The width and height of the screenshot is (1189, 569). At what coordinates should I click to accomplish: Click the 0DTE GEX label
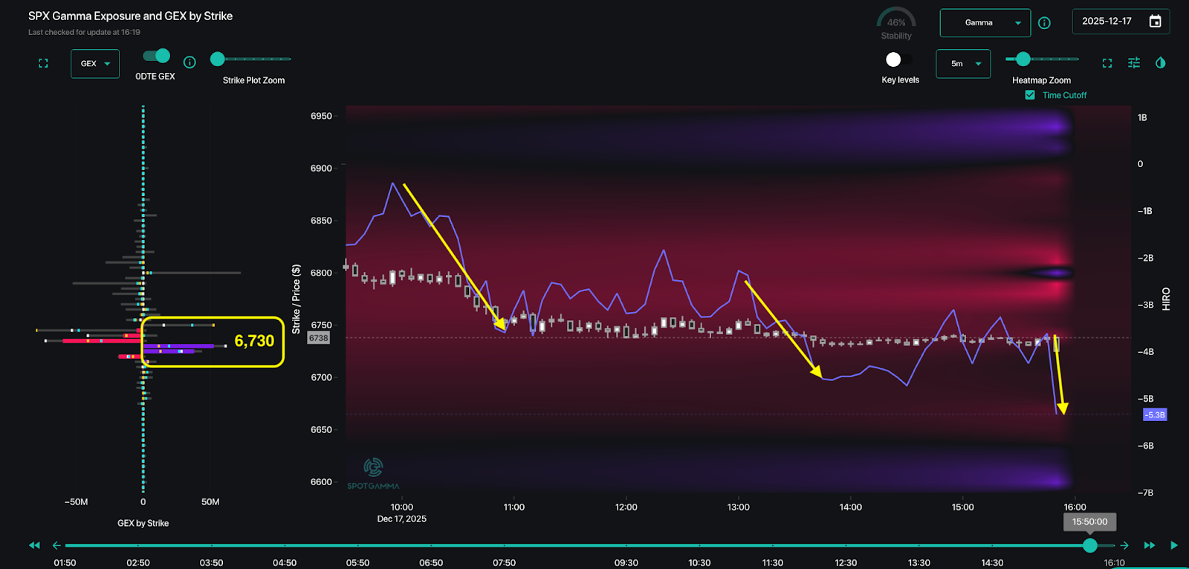tap(155, 77)
